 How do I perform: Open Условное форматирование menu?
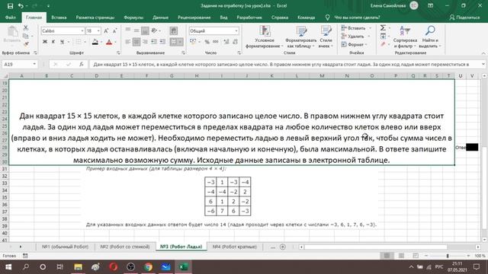point(265,37)
